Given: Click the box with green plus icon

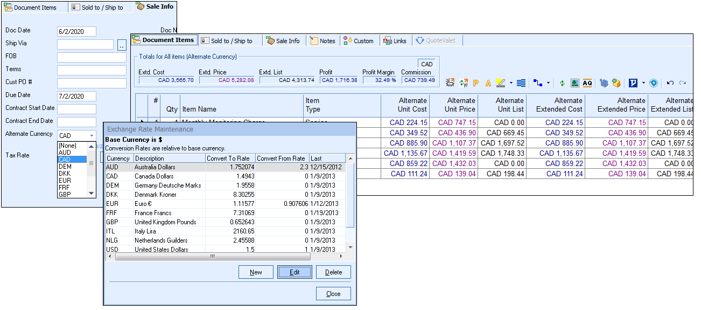Looking at the screenshot, I should tap(616, 83).
